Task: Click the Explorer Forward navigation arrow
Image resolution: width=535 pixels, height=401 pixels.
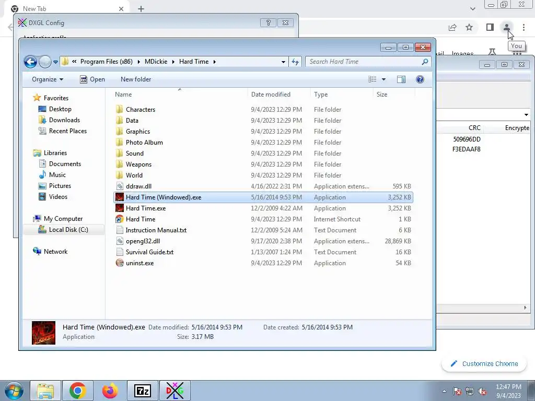Action: pyautogui.click(x=45, y=62)
